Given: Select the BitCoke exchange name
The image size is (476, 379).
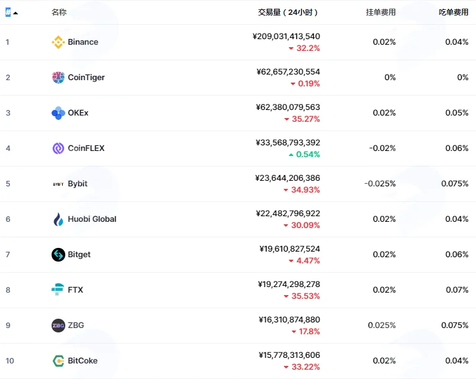Looking at the screenshot, I should (83, 360).
